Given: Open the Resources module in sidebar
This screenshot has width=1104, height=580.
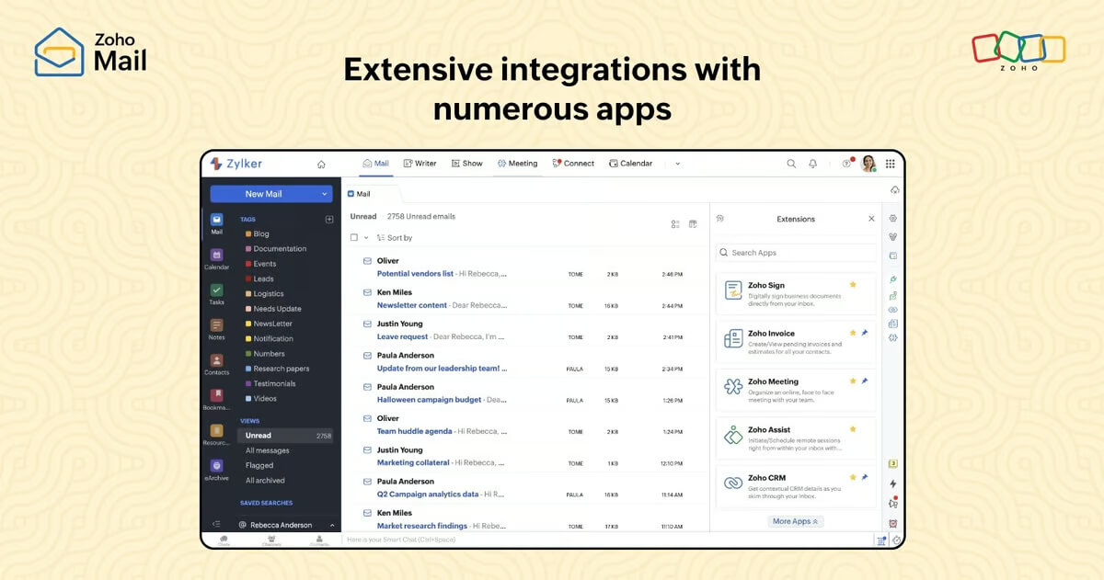Looking at the screenshot, I should (x=216, y=435).
